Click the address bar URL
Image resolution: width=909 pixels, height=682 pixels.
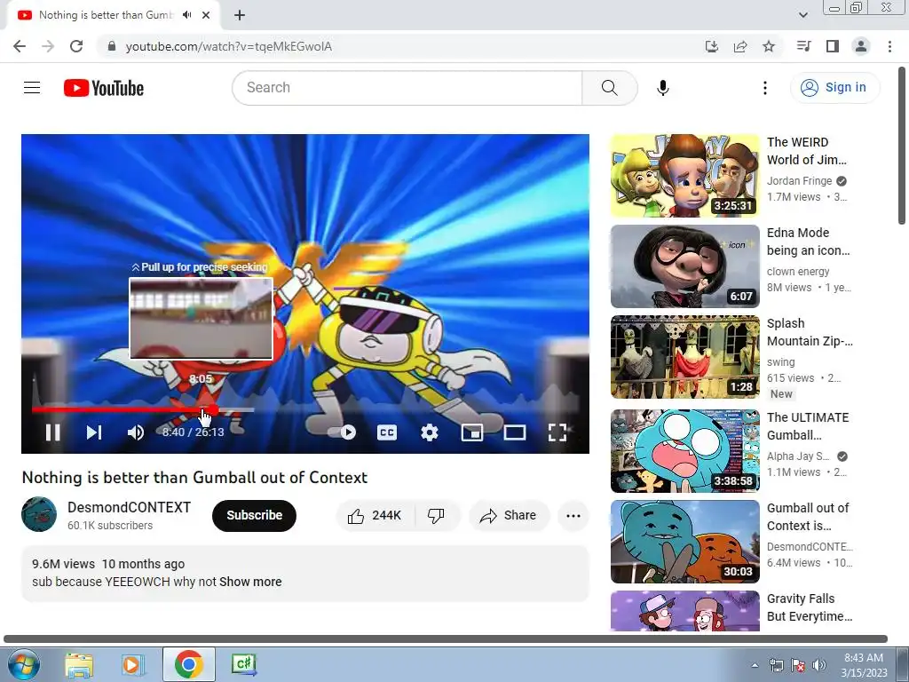(229, 46)
